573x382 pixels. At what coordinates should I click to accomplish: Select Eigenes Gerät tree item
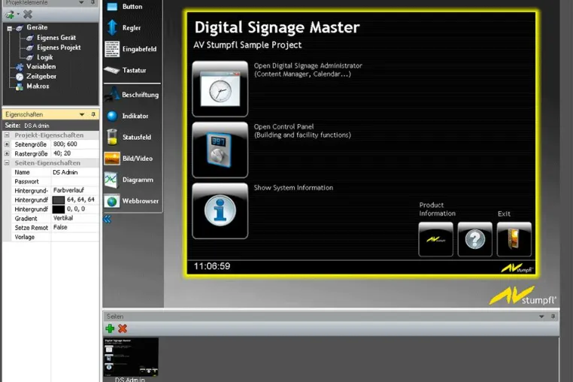(56, 38)
